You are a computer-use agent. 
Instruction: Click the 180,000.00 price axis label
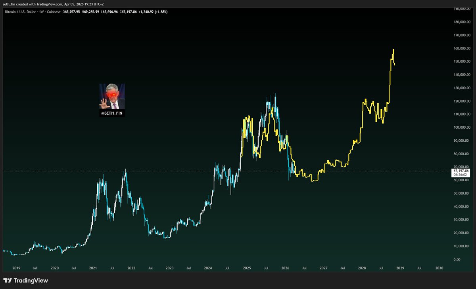462,22
